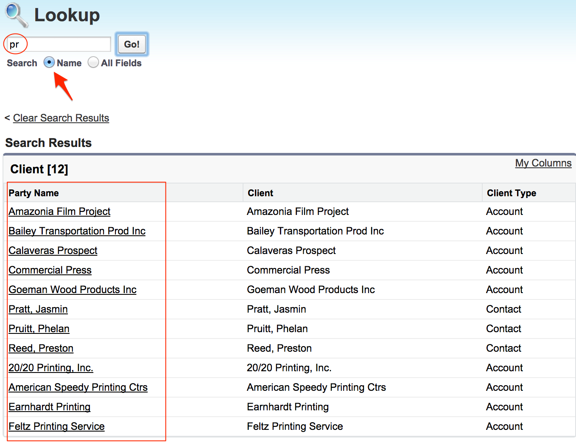Click the Clear Search Results link
The height and width of the screenshot is (446, 576).
click(61, 118)
